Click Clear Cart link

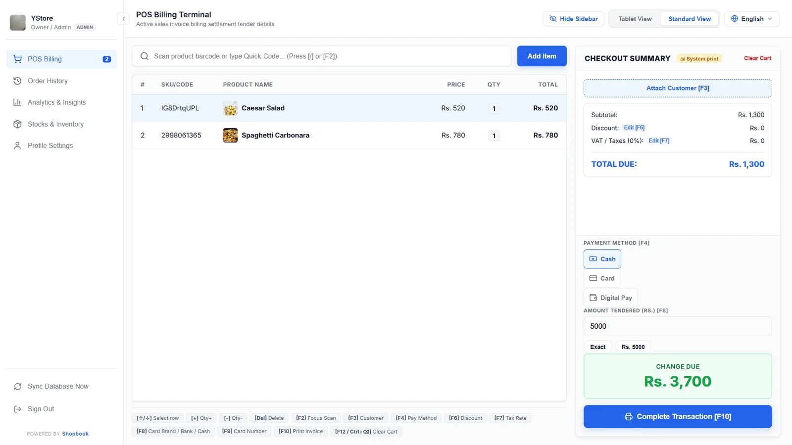coord(757,58)
